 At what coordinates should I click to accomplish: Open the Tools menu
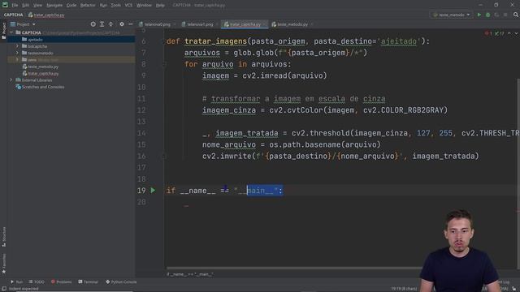tap(115, 6)
